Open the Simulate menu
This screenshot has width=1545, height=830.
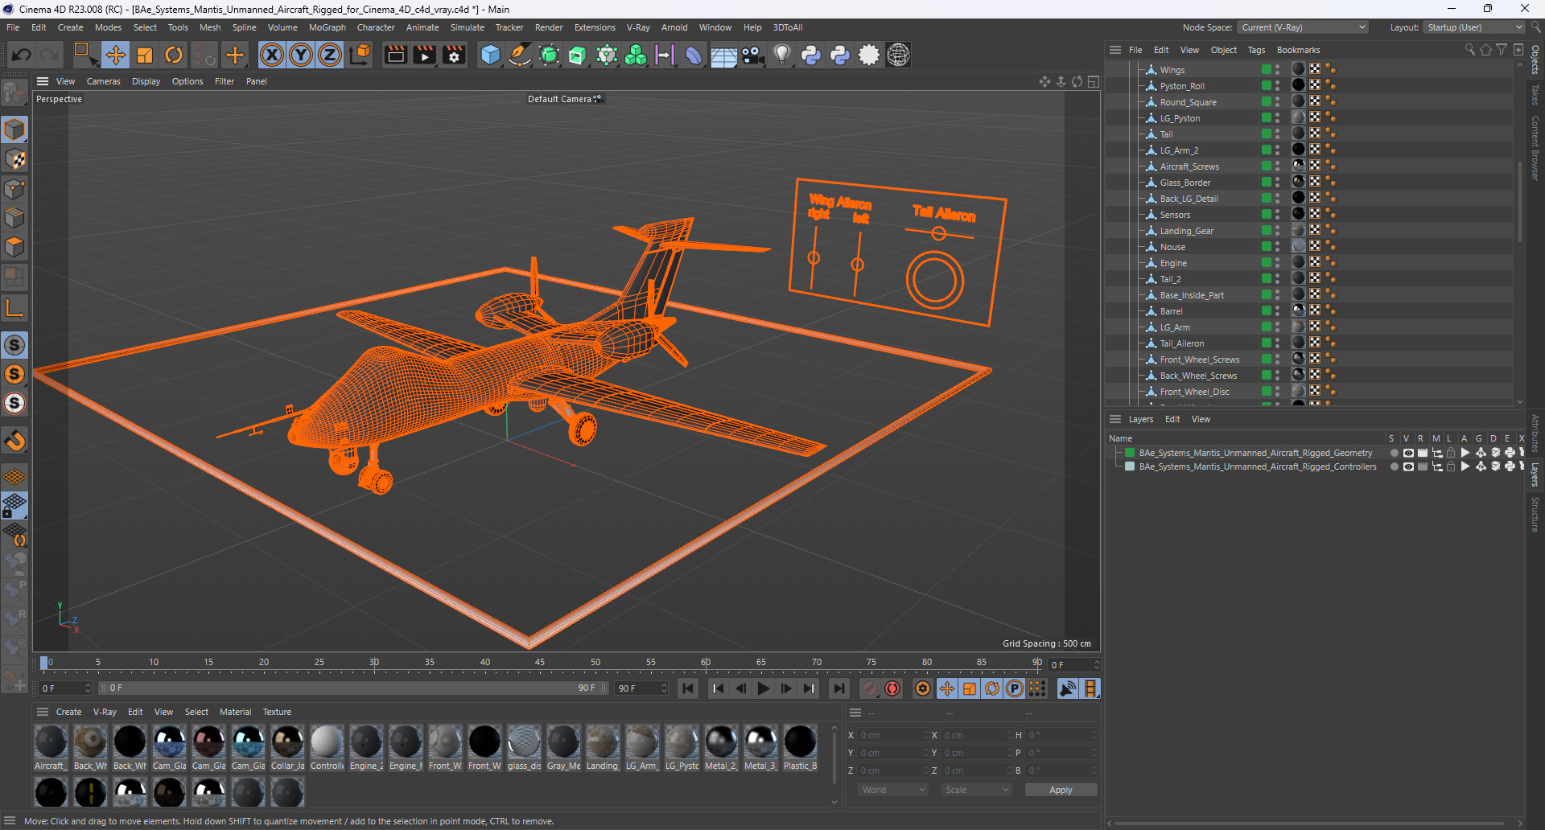pyautogui.click(x=467, y=27)
